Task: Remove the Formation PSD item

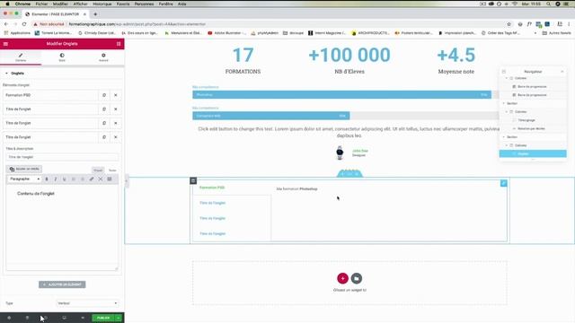Action: pyautogui.click(x=116, y=95)
